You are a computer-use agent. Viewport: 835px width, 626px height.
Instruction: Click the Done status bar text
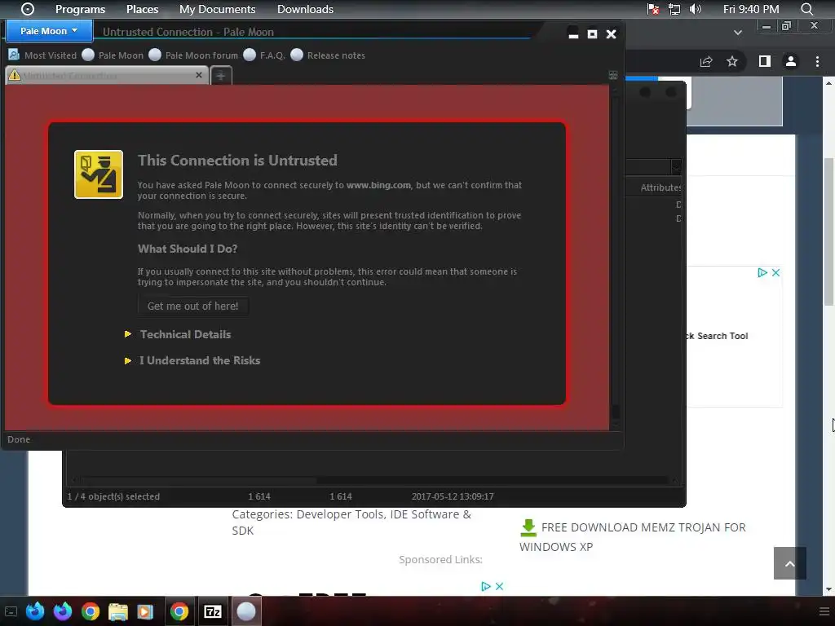pyautogui.click(x=19, y=439)
